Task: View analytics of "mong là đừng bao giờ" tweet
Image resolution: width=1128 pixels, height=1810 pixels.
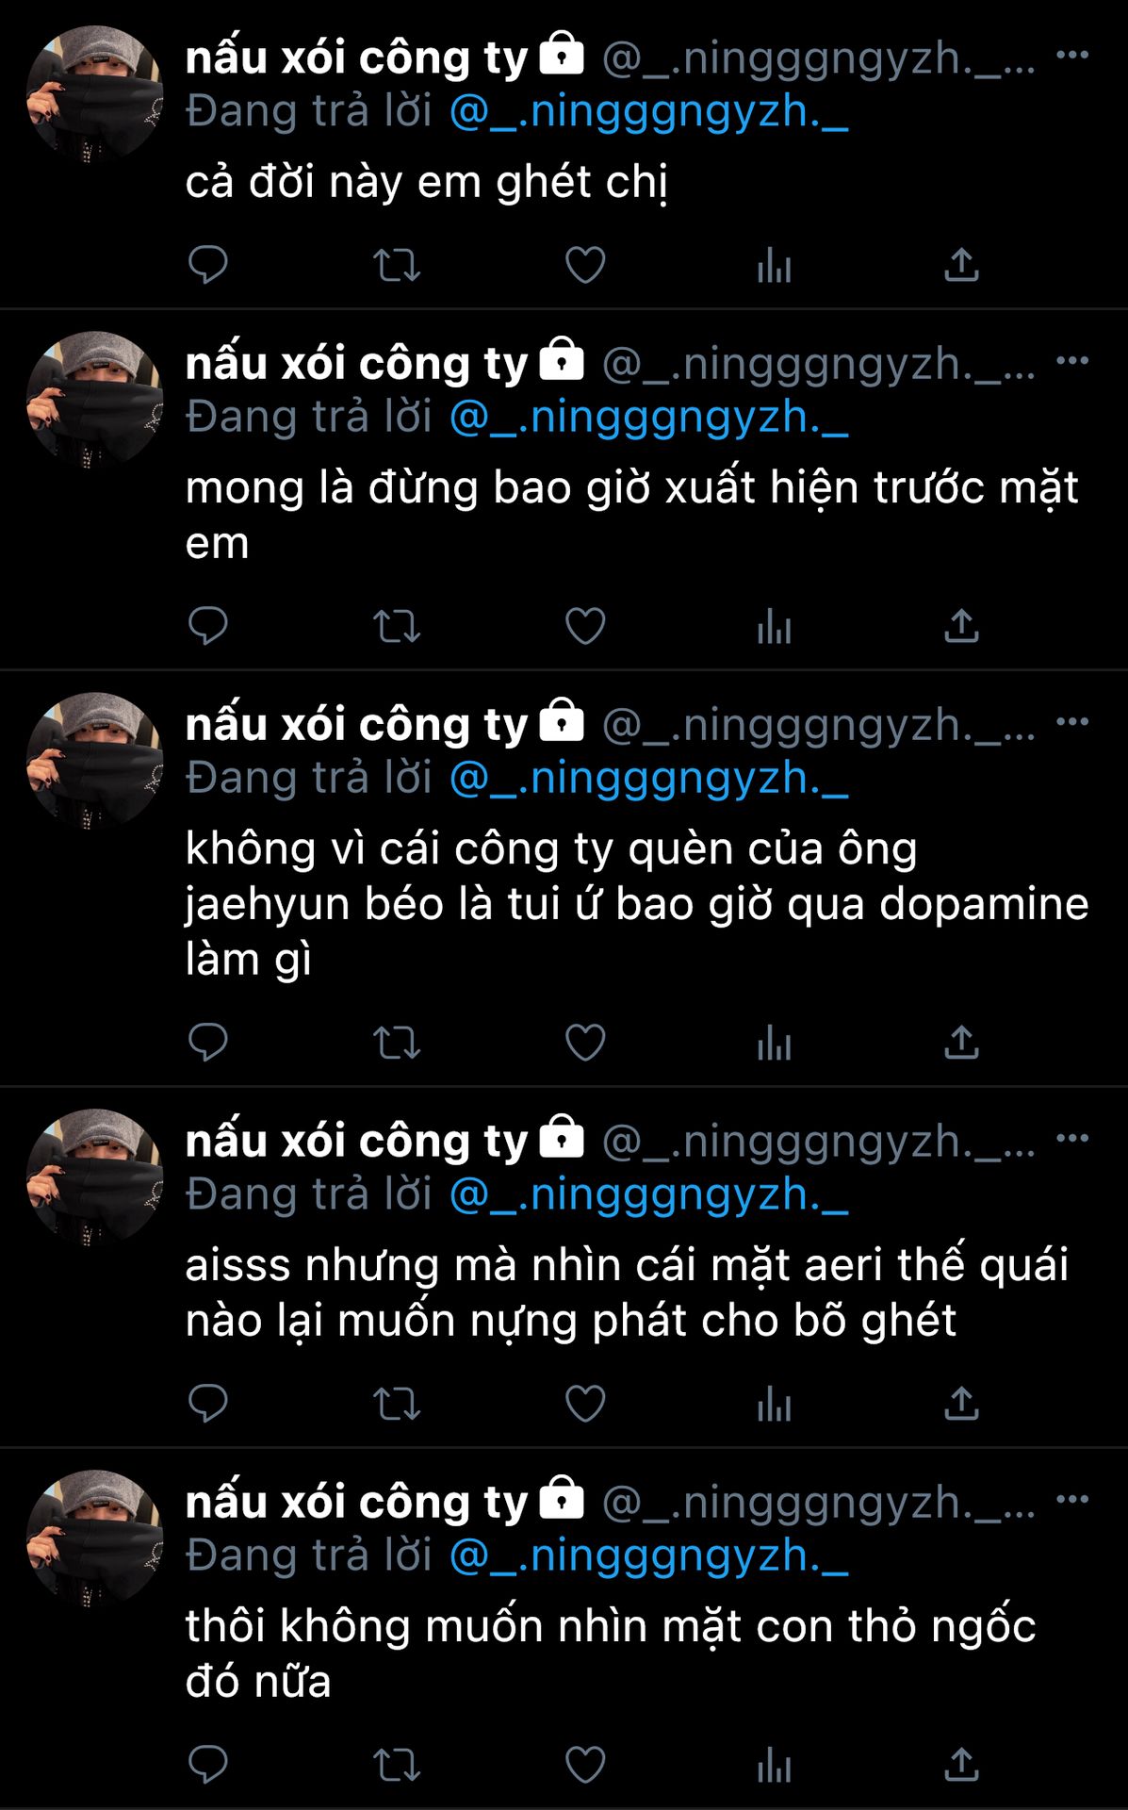Action: coord(774,626)
